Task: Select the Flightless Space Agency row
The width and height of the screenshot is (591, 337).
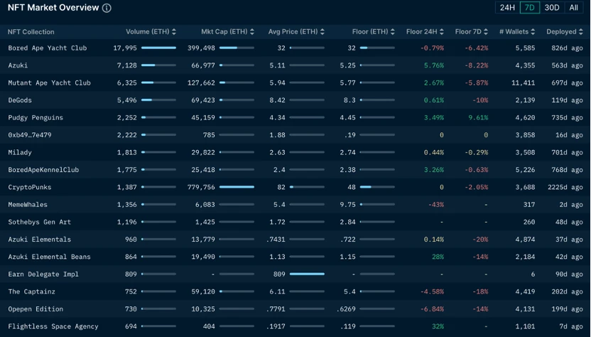Action: click(53, 326)
